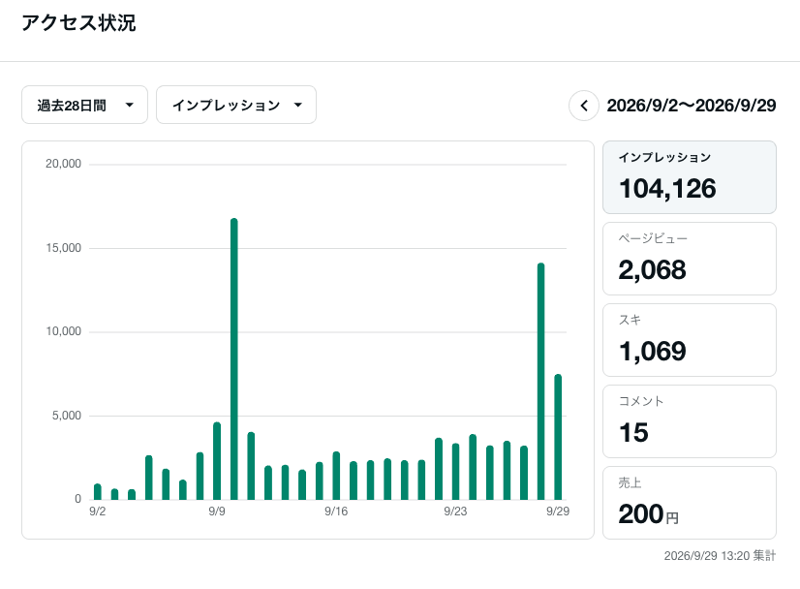Click the 9/23 x-axis label
This screenshot has height=589, width=800.
click(455, 511)
